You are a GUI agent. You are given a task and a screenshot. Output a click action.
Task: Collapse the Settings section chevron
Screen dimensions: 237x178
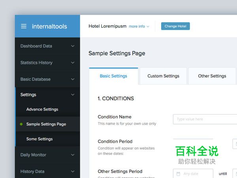click(x=73, y=95)
